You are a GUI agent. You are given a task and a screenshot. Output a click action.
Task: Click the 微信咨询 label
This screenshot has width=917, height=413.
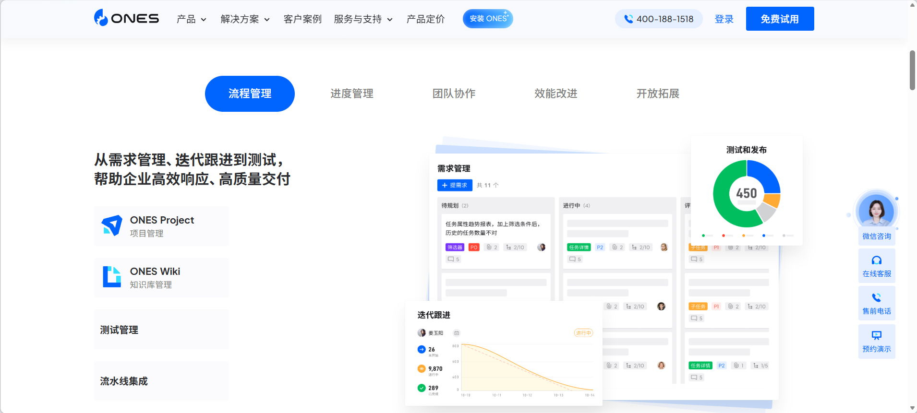(x=877, y=236)
